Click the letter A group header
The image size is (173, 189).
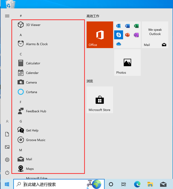coord(21,35)
